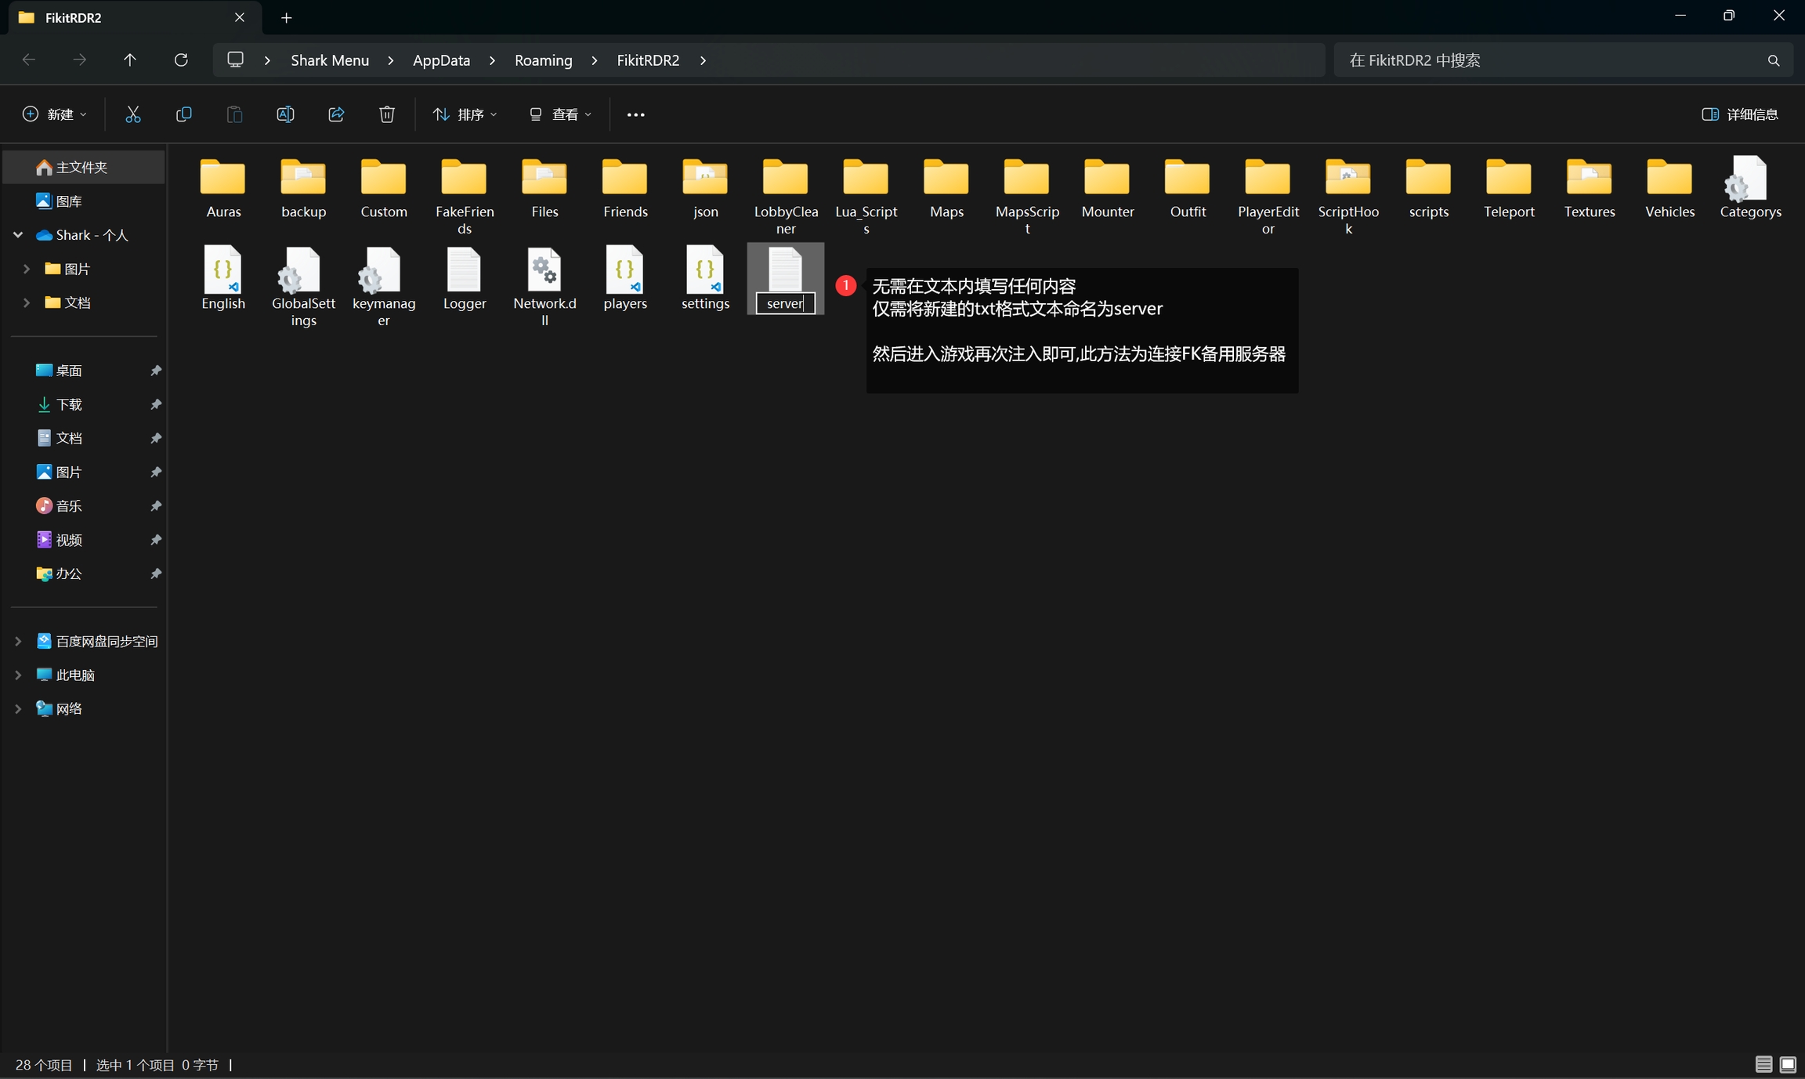The width and height of the screenshot is (1805, 1079).
Task: Toggle the details pane (详细信息)
Action: pyautogui.click(x=1741, y=114)
